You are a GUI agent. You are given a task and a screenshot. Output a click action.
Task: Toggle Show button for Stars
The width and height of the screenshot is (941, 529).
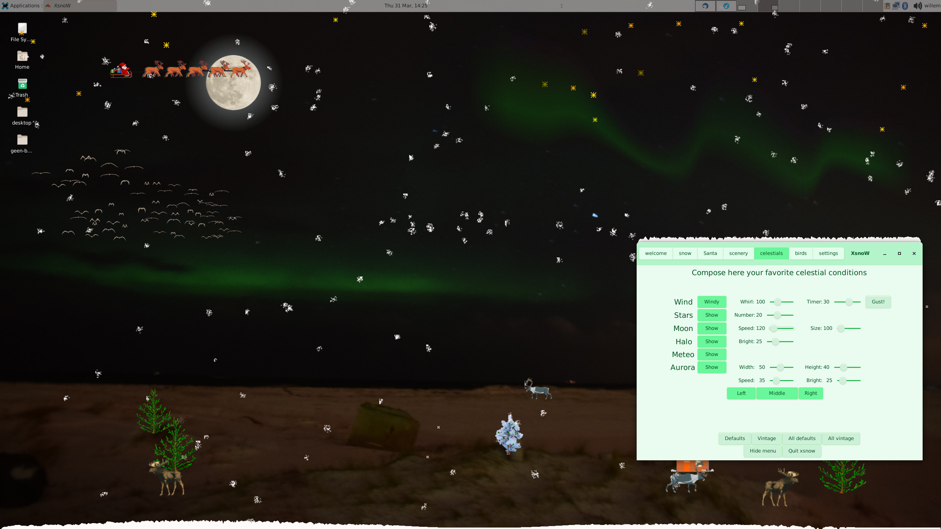point(712,314)
